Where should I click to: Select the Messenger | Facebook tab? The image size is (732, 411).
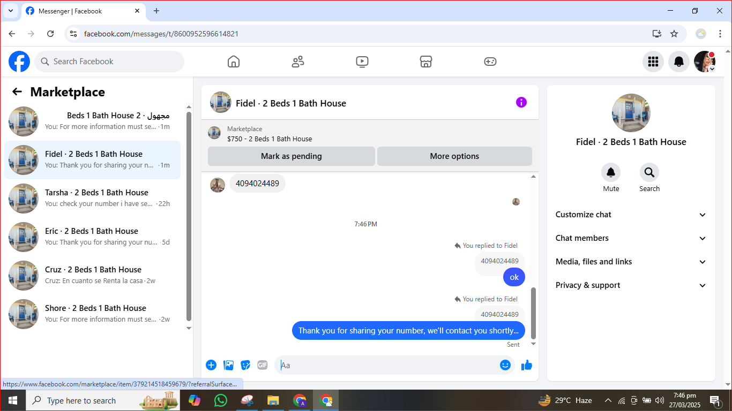tap(83, 11)
